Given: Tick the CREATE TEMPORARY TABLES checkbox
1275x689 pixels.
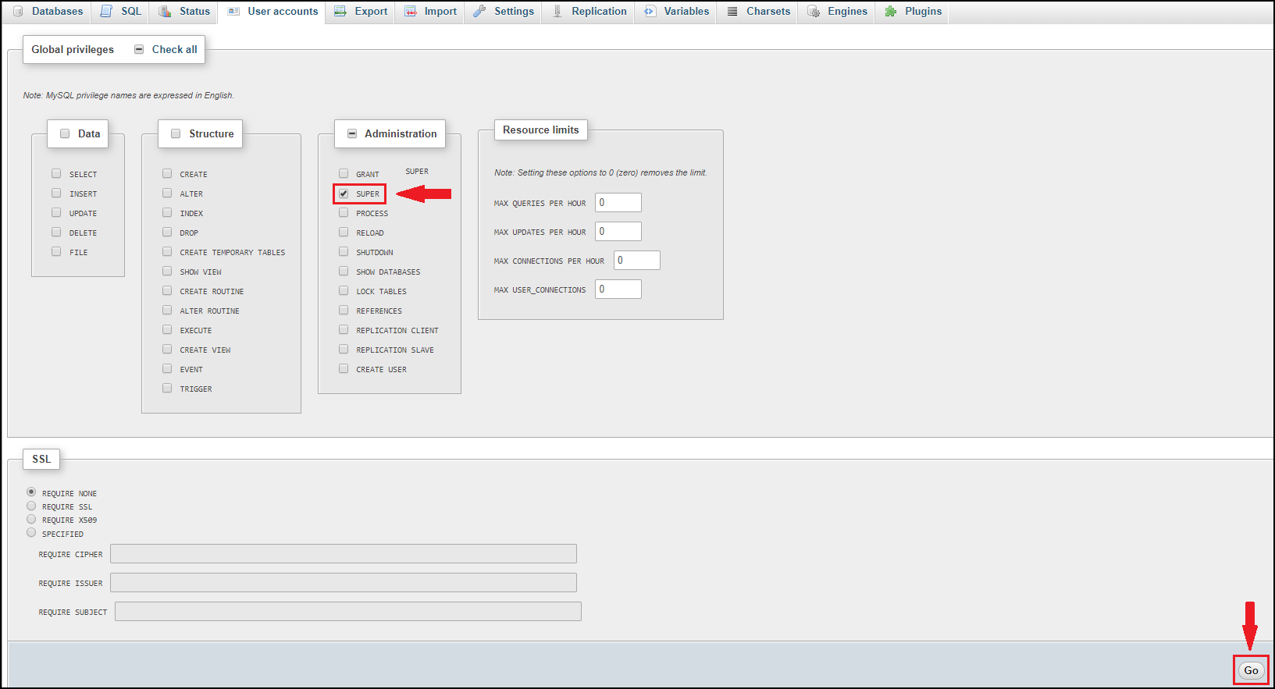Looking at the screenshot, I should [x=167, y=252].
